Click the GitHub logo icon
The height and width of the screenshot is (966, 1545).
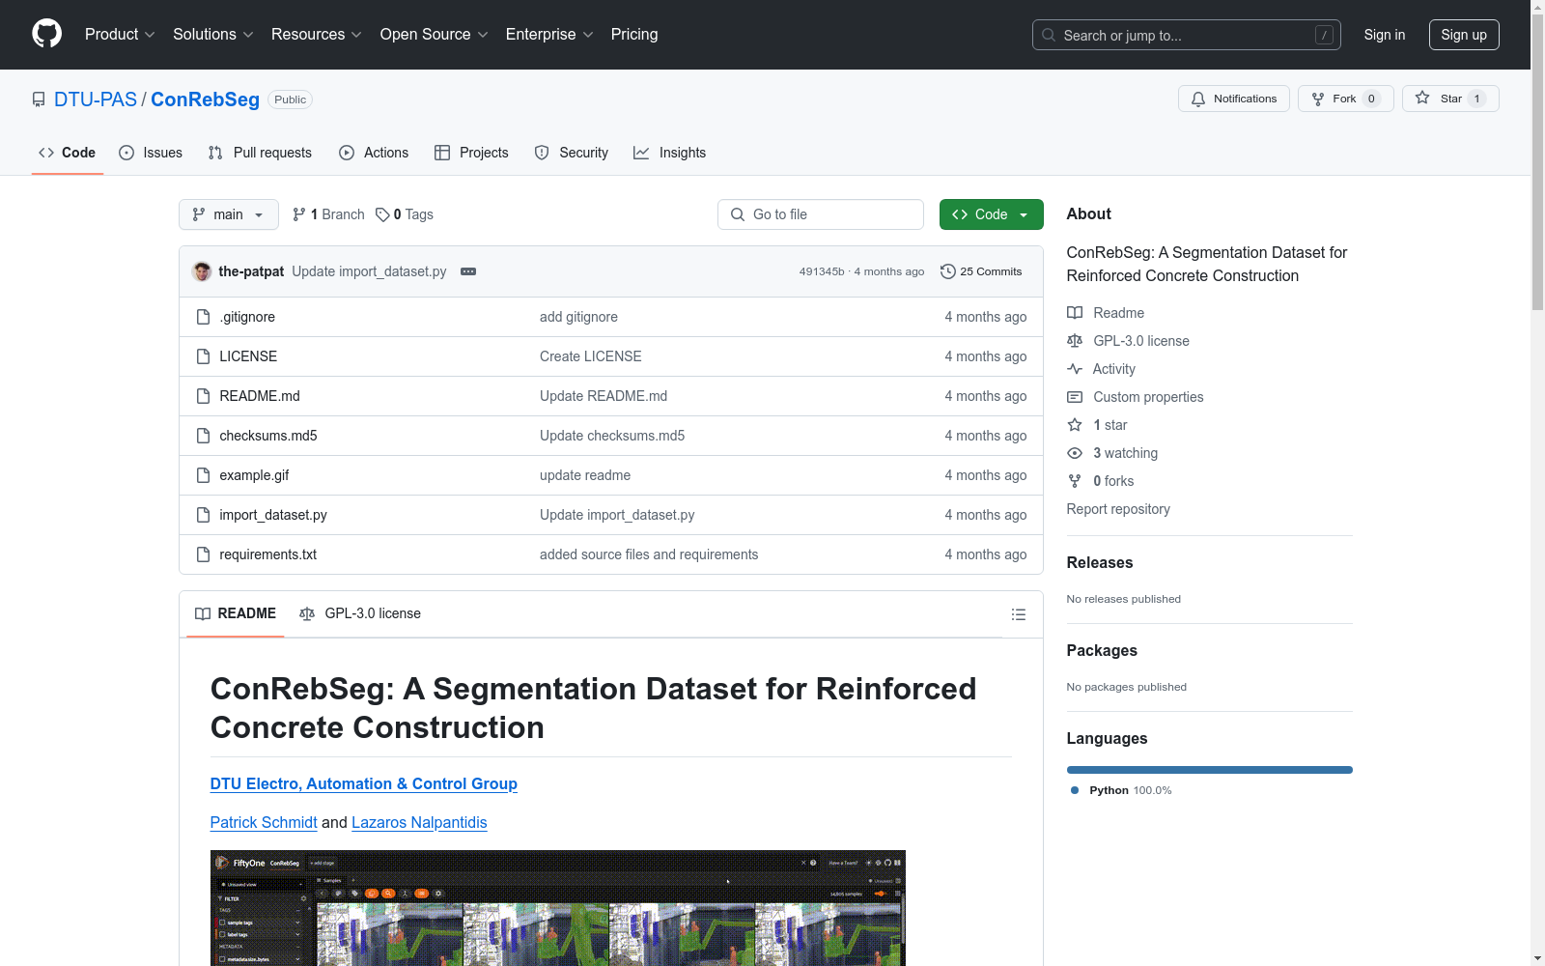46,34
